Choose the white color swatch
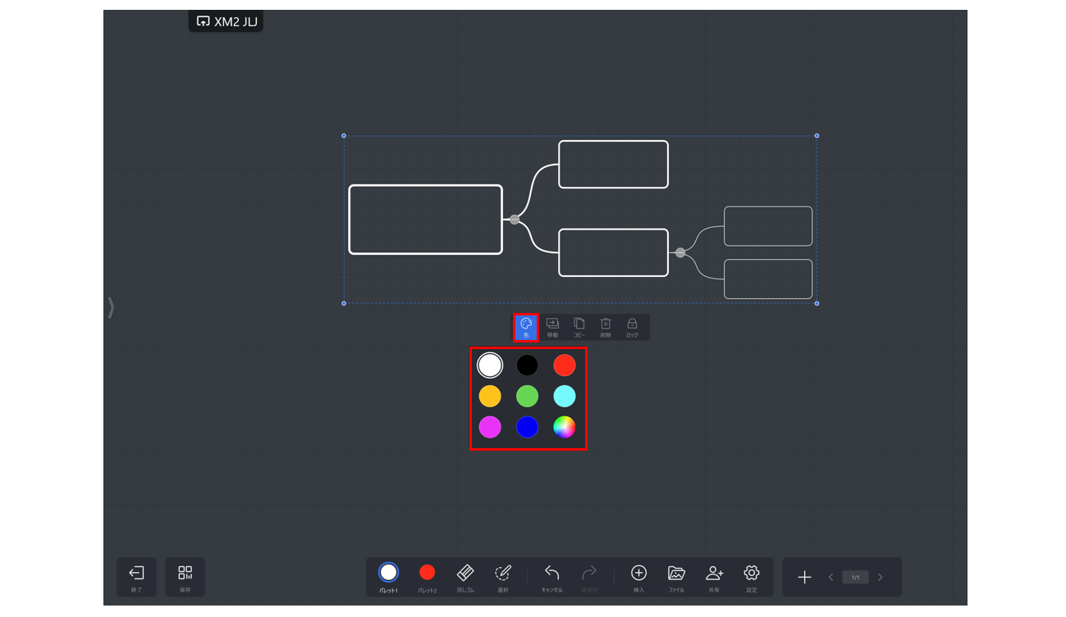Viewport: 1066px width, 617px height. pyautogui.click(x=490, y=365)
